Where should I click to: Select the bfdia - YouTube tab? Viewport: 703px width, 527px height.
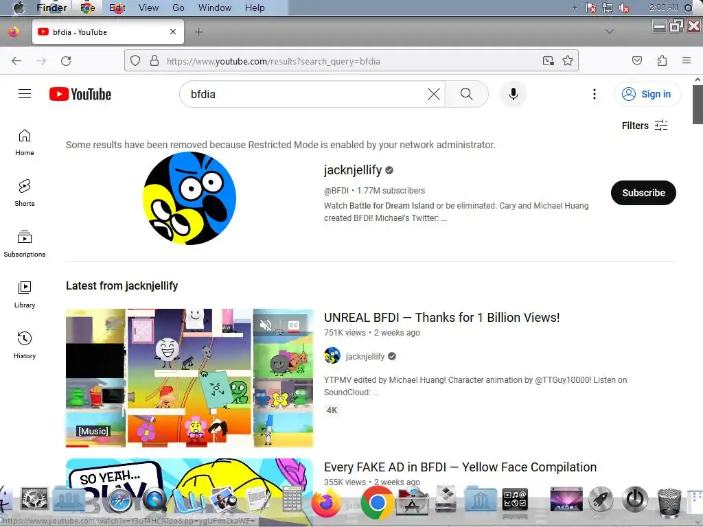click(108, 32)
